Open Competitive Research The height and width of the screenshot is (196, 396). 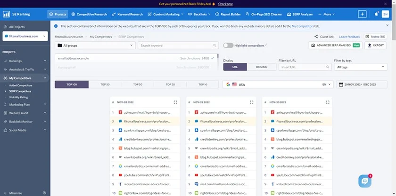(x=89, y=15)
